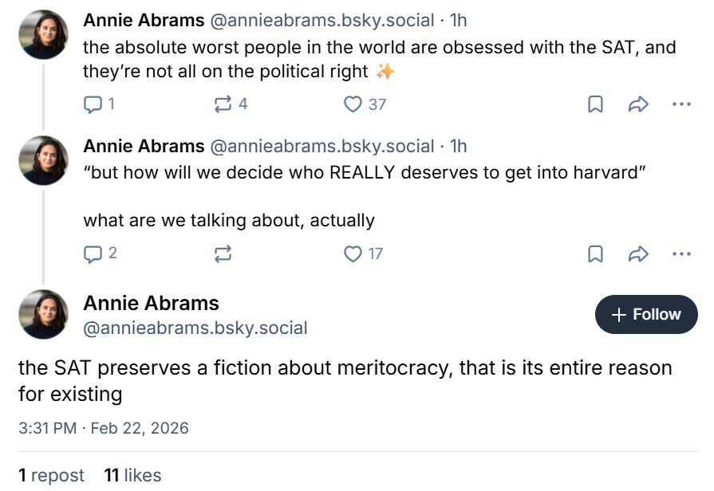The height and width of the screenshot is (491, 714).
Task: Reply to the Harvard post with 2 replies
Action: pyautogui.click(x=93, y=254)
